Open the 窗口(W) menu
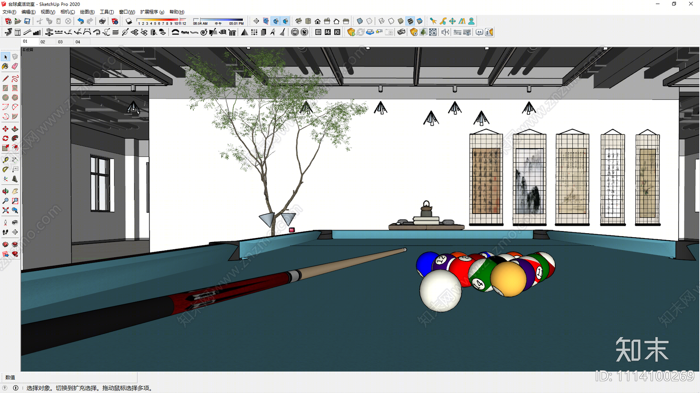This screenshot has width=700, height=393. 127,12
